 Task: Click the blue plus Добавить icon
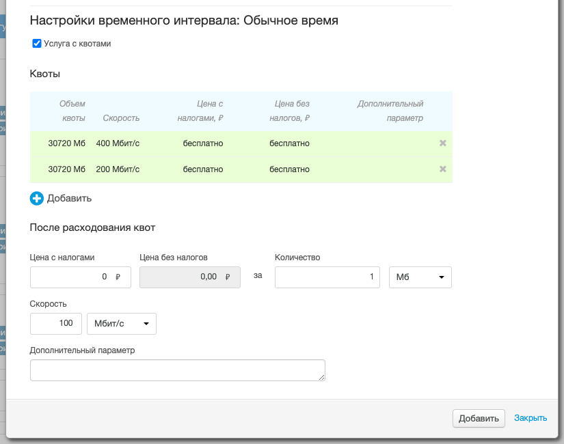[37, 199]
